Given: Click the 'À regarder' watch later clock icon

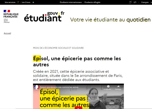Looking at the screenshot, I should tap(108, 86).
